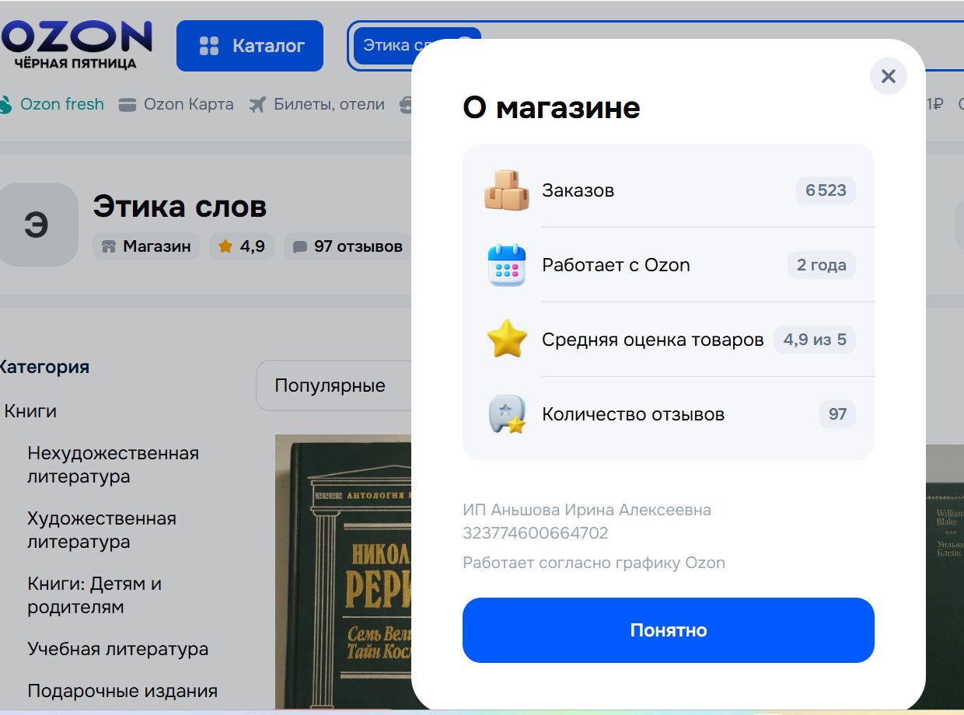Open the Каталог button in header

[250, 46]
